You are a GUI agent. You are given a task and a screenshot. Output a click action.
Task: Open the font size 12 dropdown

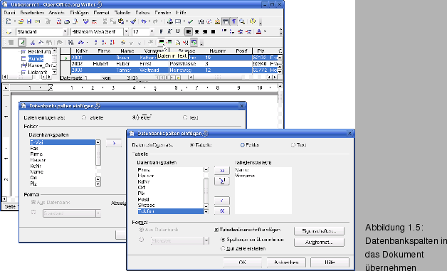(152, 31)
